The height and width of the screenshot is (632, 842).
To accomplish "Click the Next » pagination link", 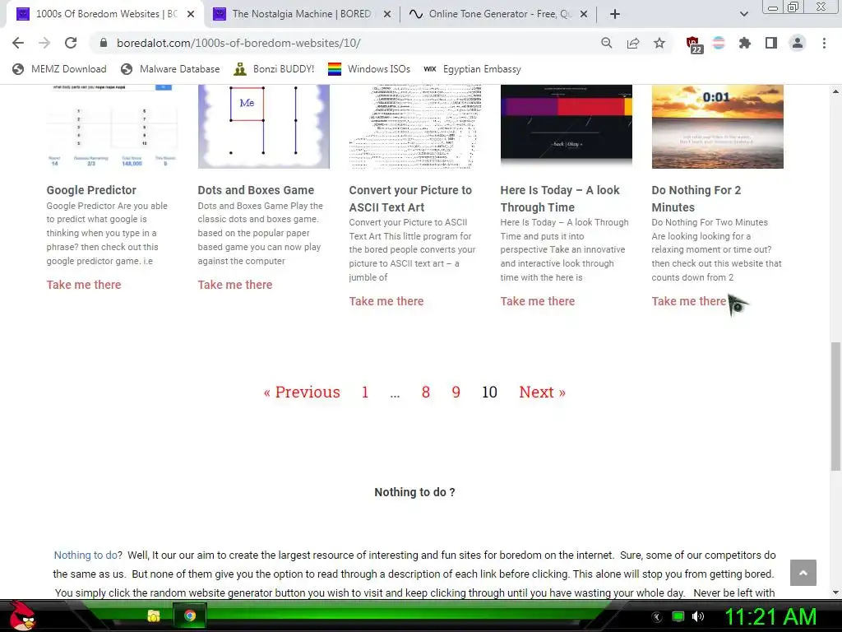I will coord(543,393).
